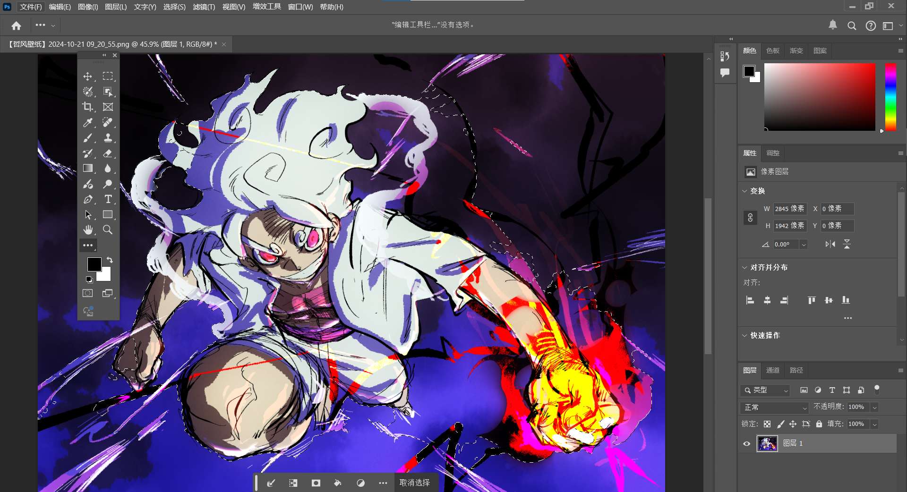The image size is (907, 492).
Task: Select the Hand tool
Action: coord(88,230)
